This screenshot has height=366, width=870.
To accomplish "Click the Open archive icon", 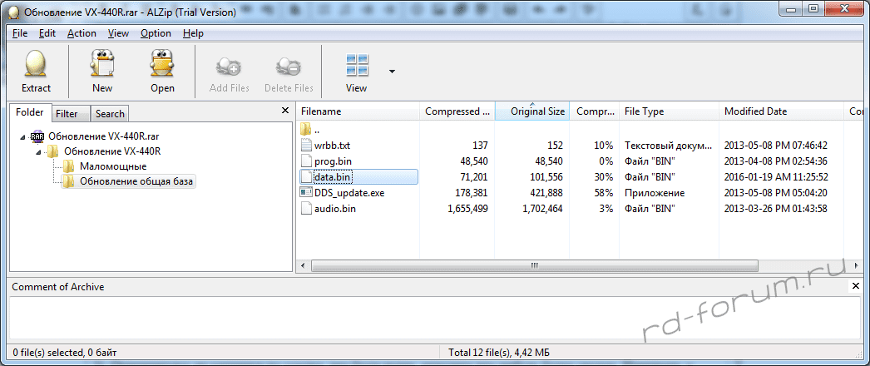I will click(162, 65).
